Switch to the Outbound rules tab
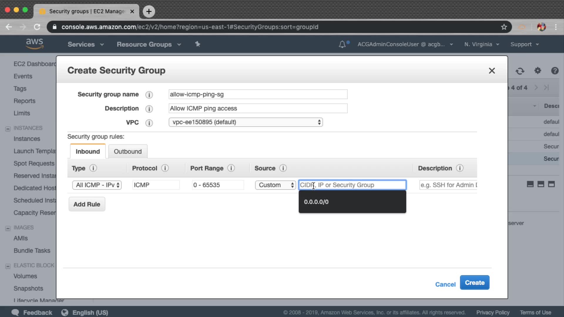This screenshot has width=564, height=317. (x=128, y=151)
